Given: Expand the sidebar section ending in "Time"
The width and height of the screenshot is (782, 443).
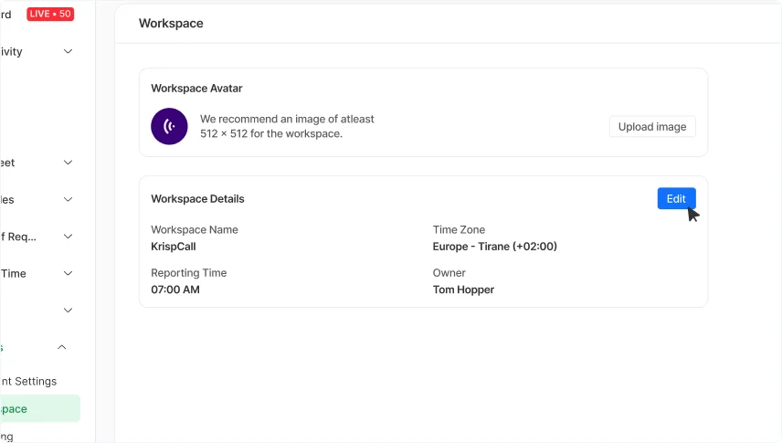Looking at the screenshot, I should [x=68, y=273].
